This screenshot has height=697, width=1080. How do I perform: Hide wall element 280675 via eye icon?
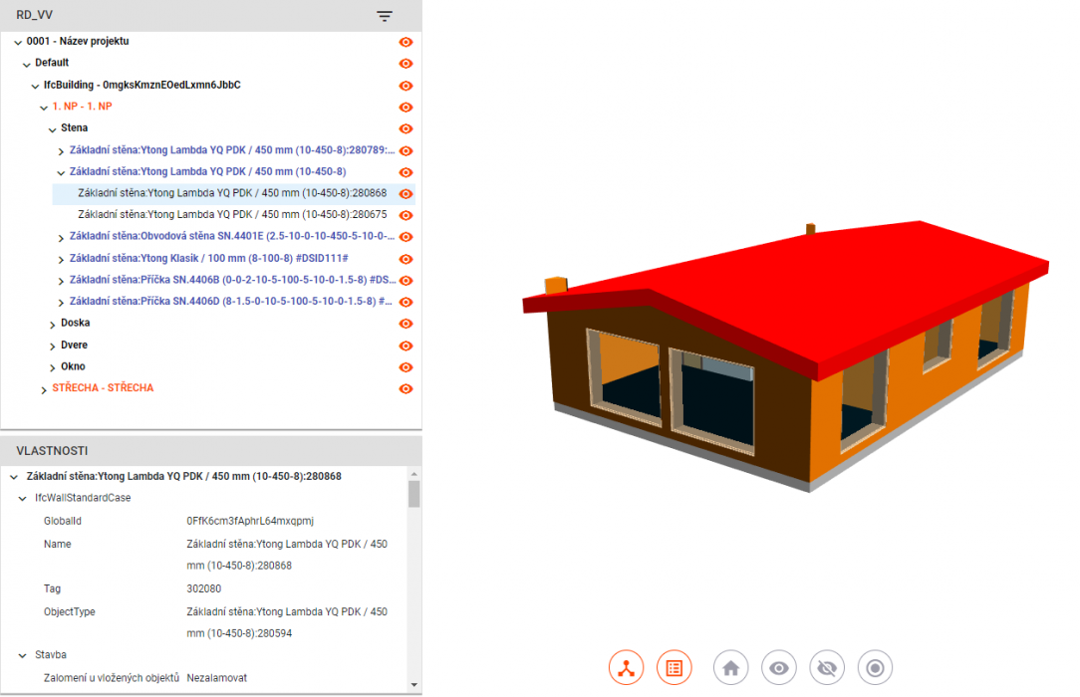[406, 215]
